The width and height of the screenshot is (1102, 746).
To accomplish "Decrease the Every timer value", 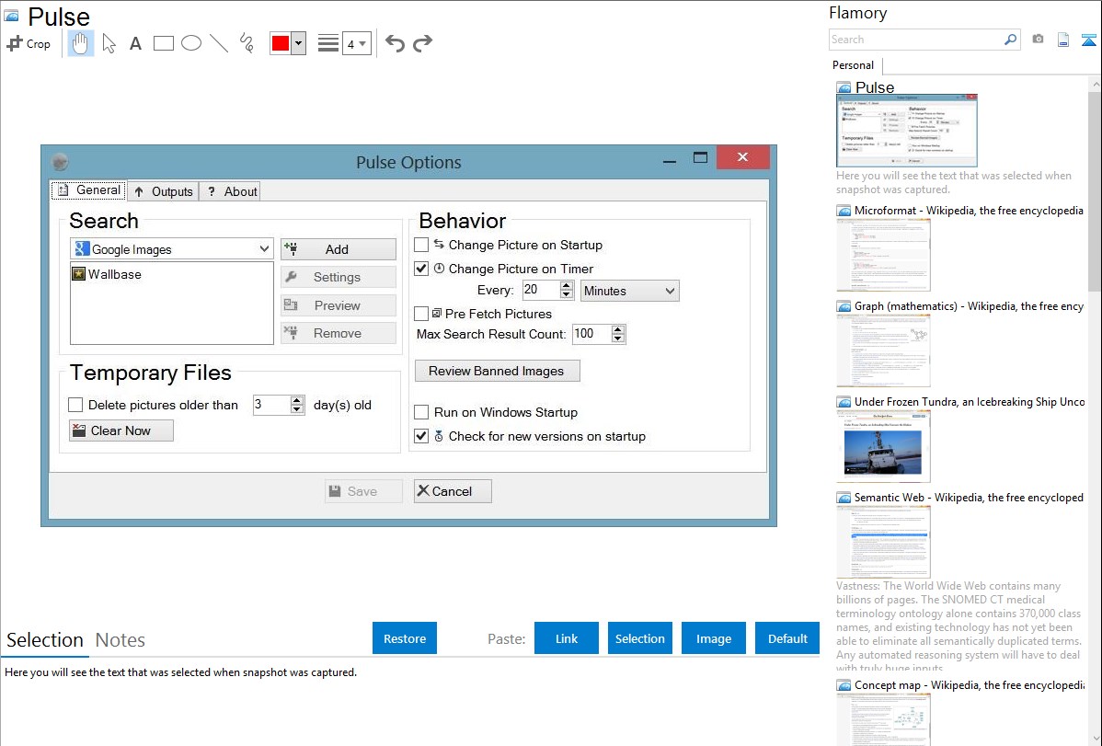I will tap(567, 294).
